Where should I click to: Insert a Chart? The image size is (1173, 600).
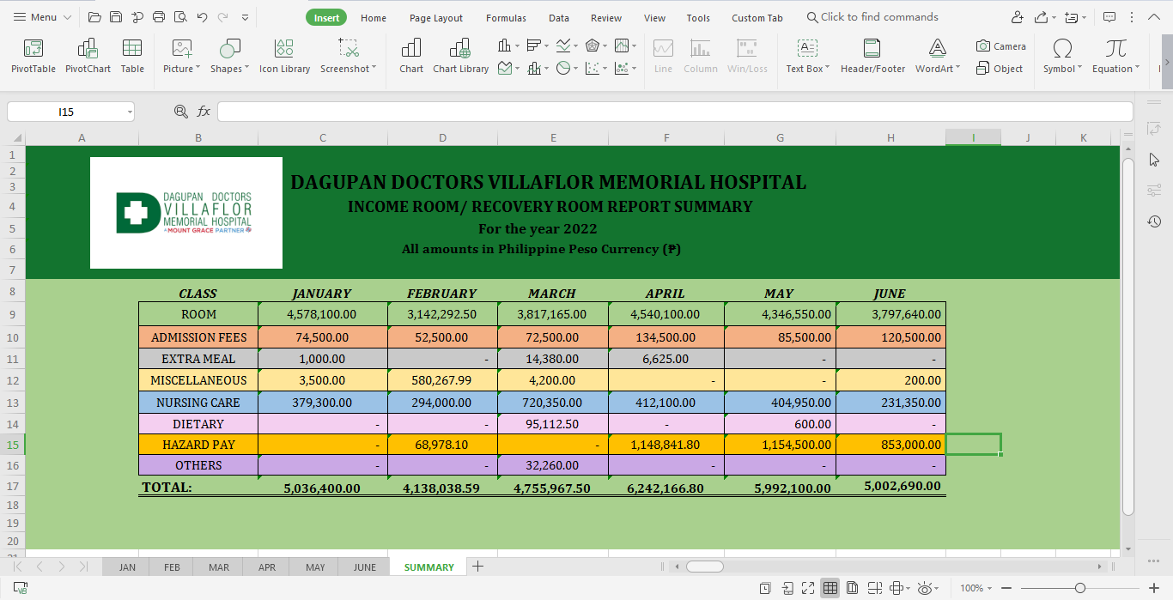pos(411,56)
